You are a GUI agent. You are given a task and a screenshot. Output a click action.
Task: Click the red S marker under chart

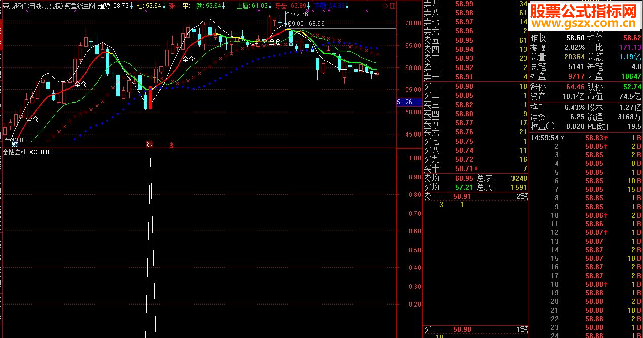[x=172, y=145]
